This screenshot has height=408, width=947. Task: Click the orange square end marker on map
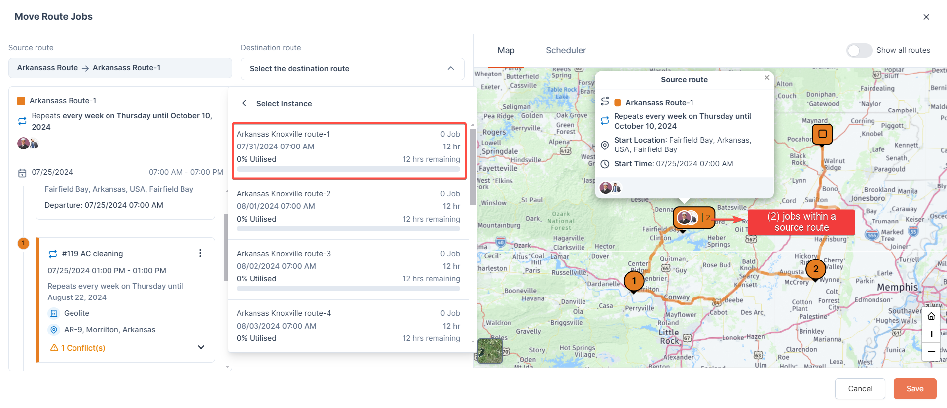pos(822,134)
